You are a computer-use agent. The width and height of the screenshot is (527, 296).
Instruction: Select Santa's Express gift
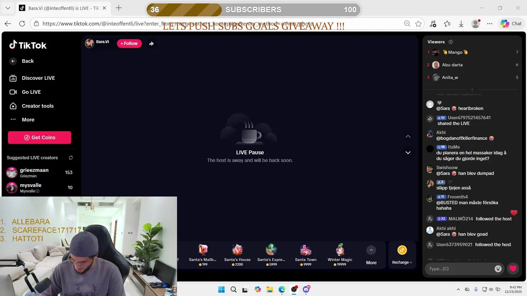271,255
